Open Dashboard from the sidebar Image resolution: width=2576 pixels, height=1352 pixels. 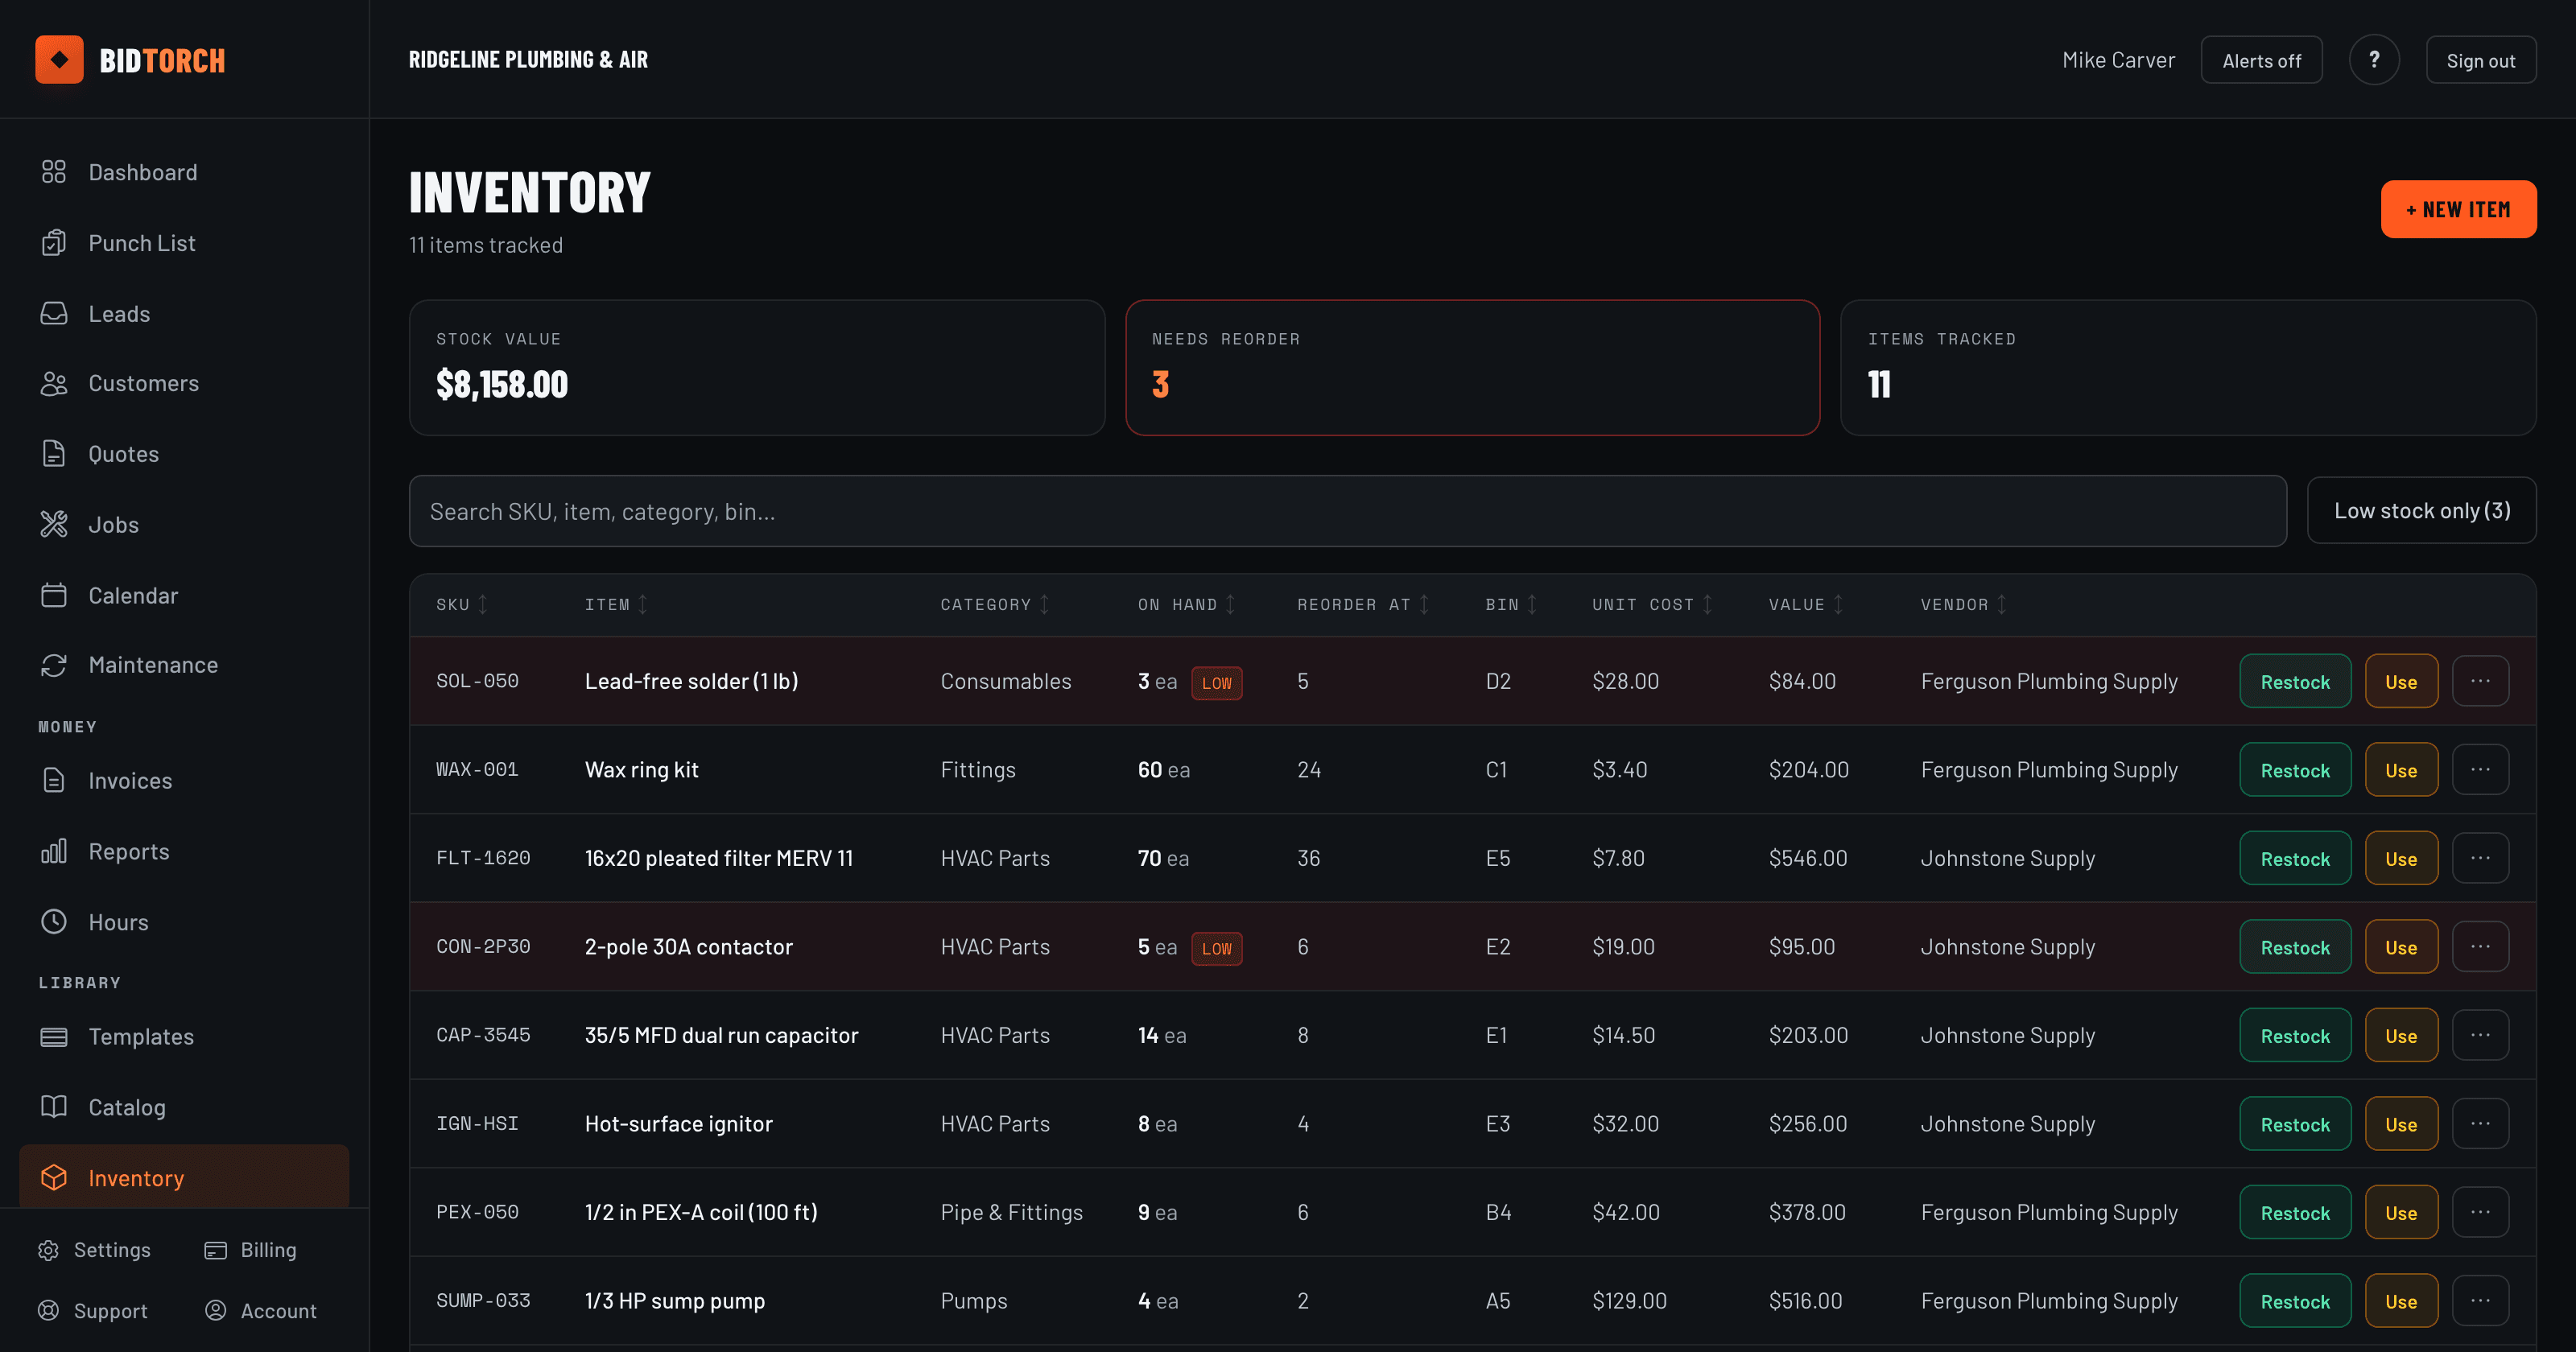184,172
